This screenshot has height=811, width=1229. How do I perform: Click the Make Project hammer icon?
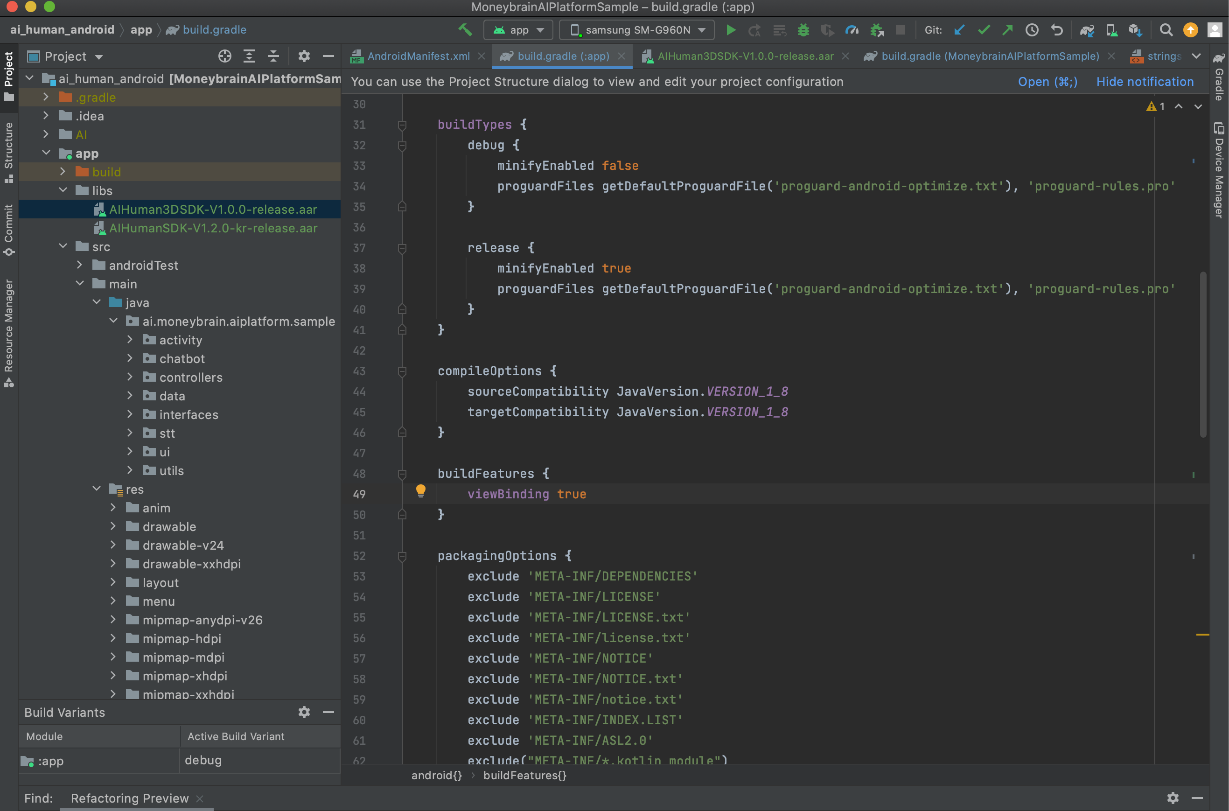coord(465,30)
